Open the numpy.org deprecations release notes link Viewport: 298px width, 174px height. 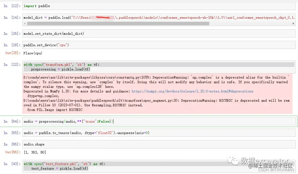coord(192,91)
